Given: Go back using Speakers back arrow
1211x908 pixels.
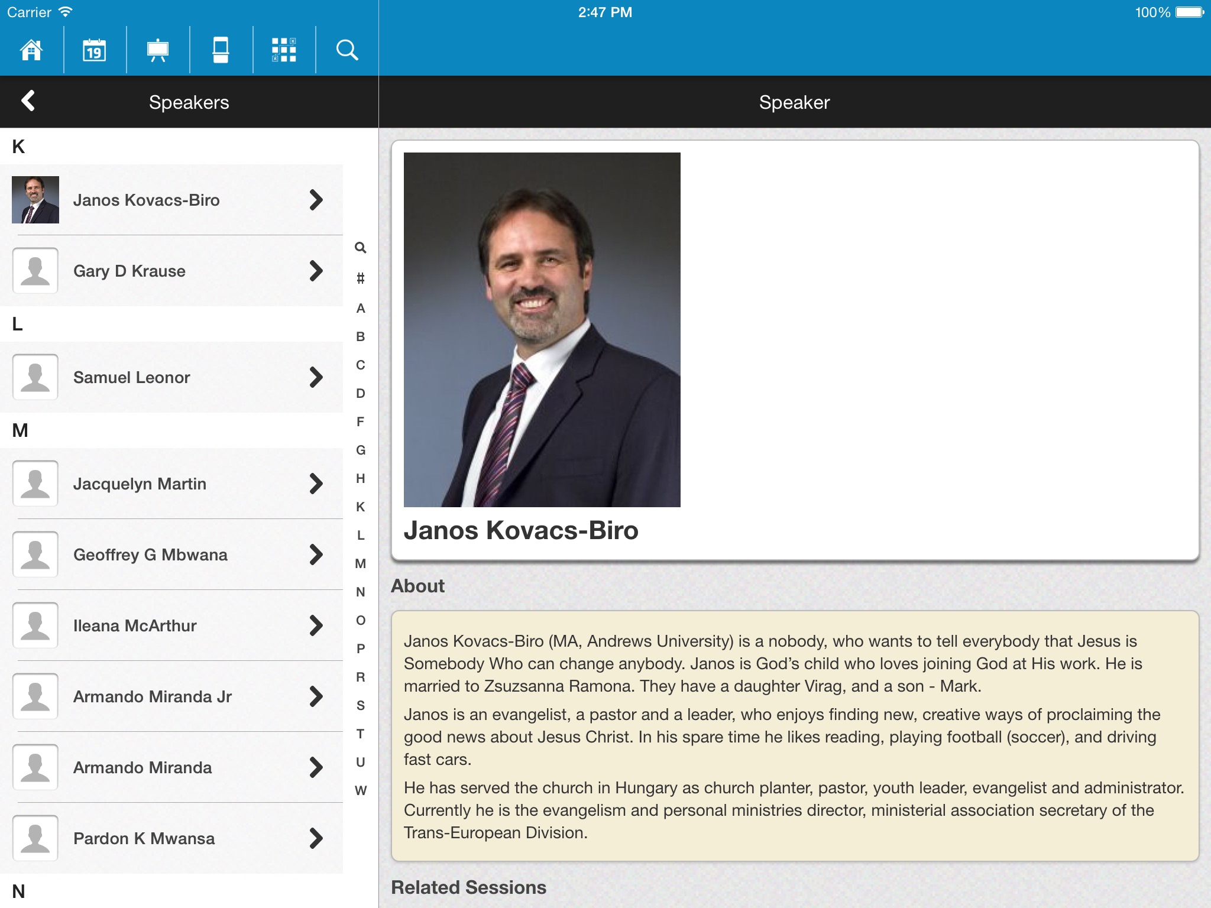Looking at the screenshot, I should pyautogui.click(x=28, y=101).
